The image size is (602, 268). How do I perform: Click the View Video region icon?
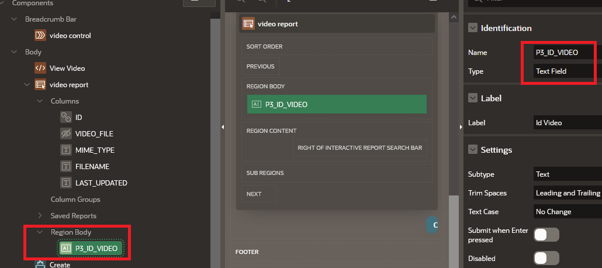[x=40, y=68]
